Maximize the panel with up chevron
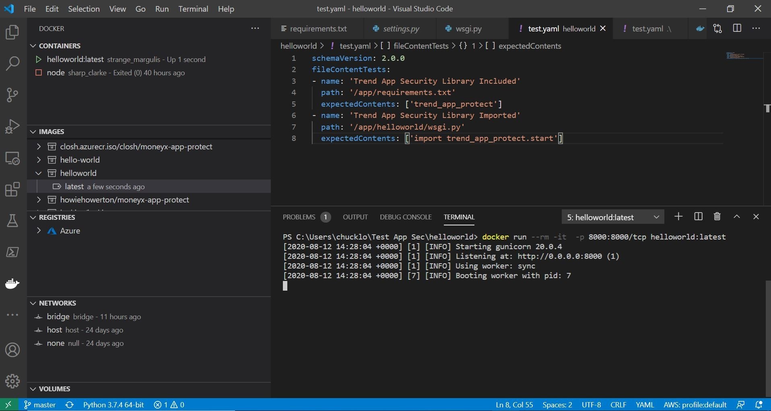Screen dimensions: 771x411 point(737,217)
